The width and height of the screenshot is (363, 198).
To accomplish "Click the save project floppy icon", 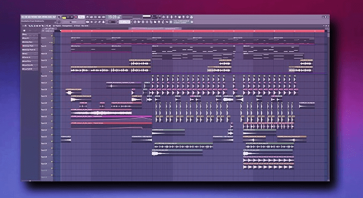I will (179, 17).
